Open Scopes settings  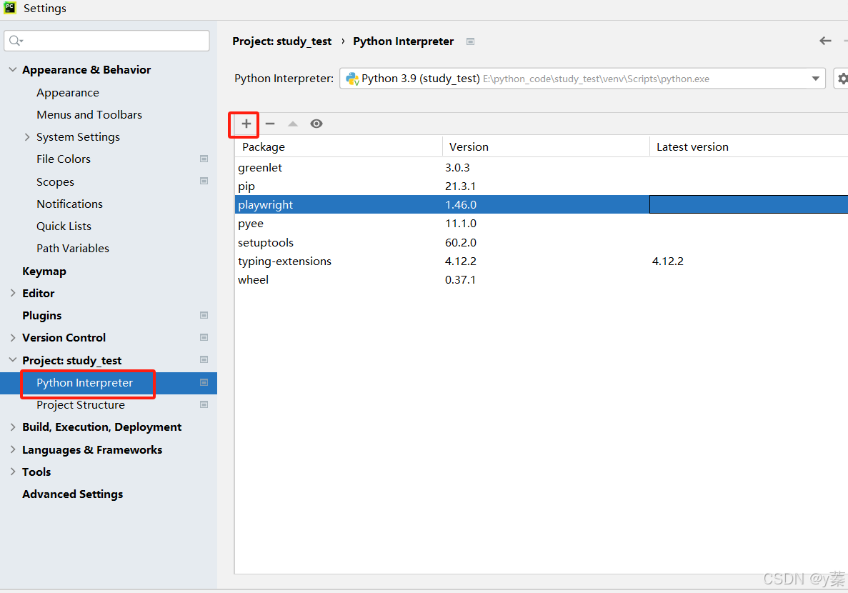coord(55,181)
